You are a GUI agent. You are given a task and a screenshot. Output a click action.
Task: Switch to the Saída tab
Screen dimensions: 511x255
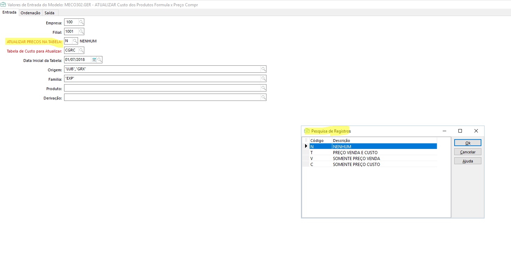coord(49,13)
